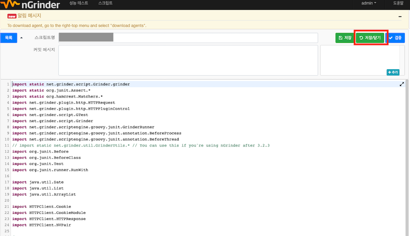Image resolution: width=410 pixels, height=236 pixels.
Task: Click line 22 HTTPClient.CookieModule import
Action: [x=49, y=213]
